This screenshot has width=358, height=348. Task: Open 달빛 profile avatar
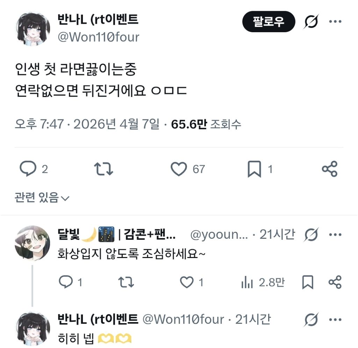32,243
